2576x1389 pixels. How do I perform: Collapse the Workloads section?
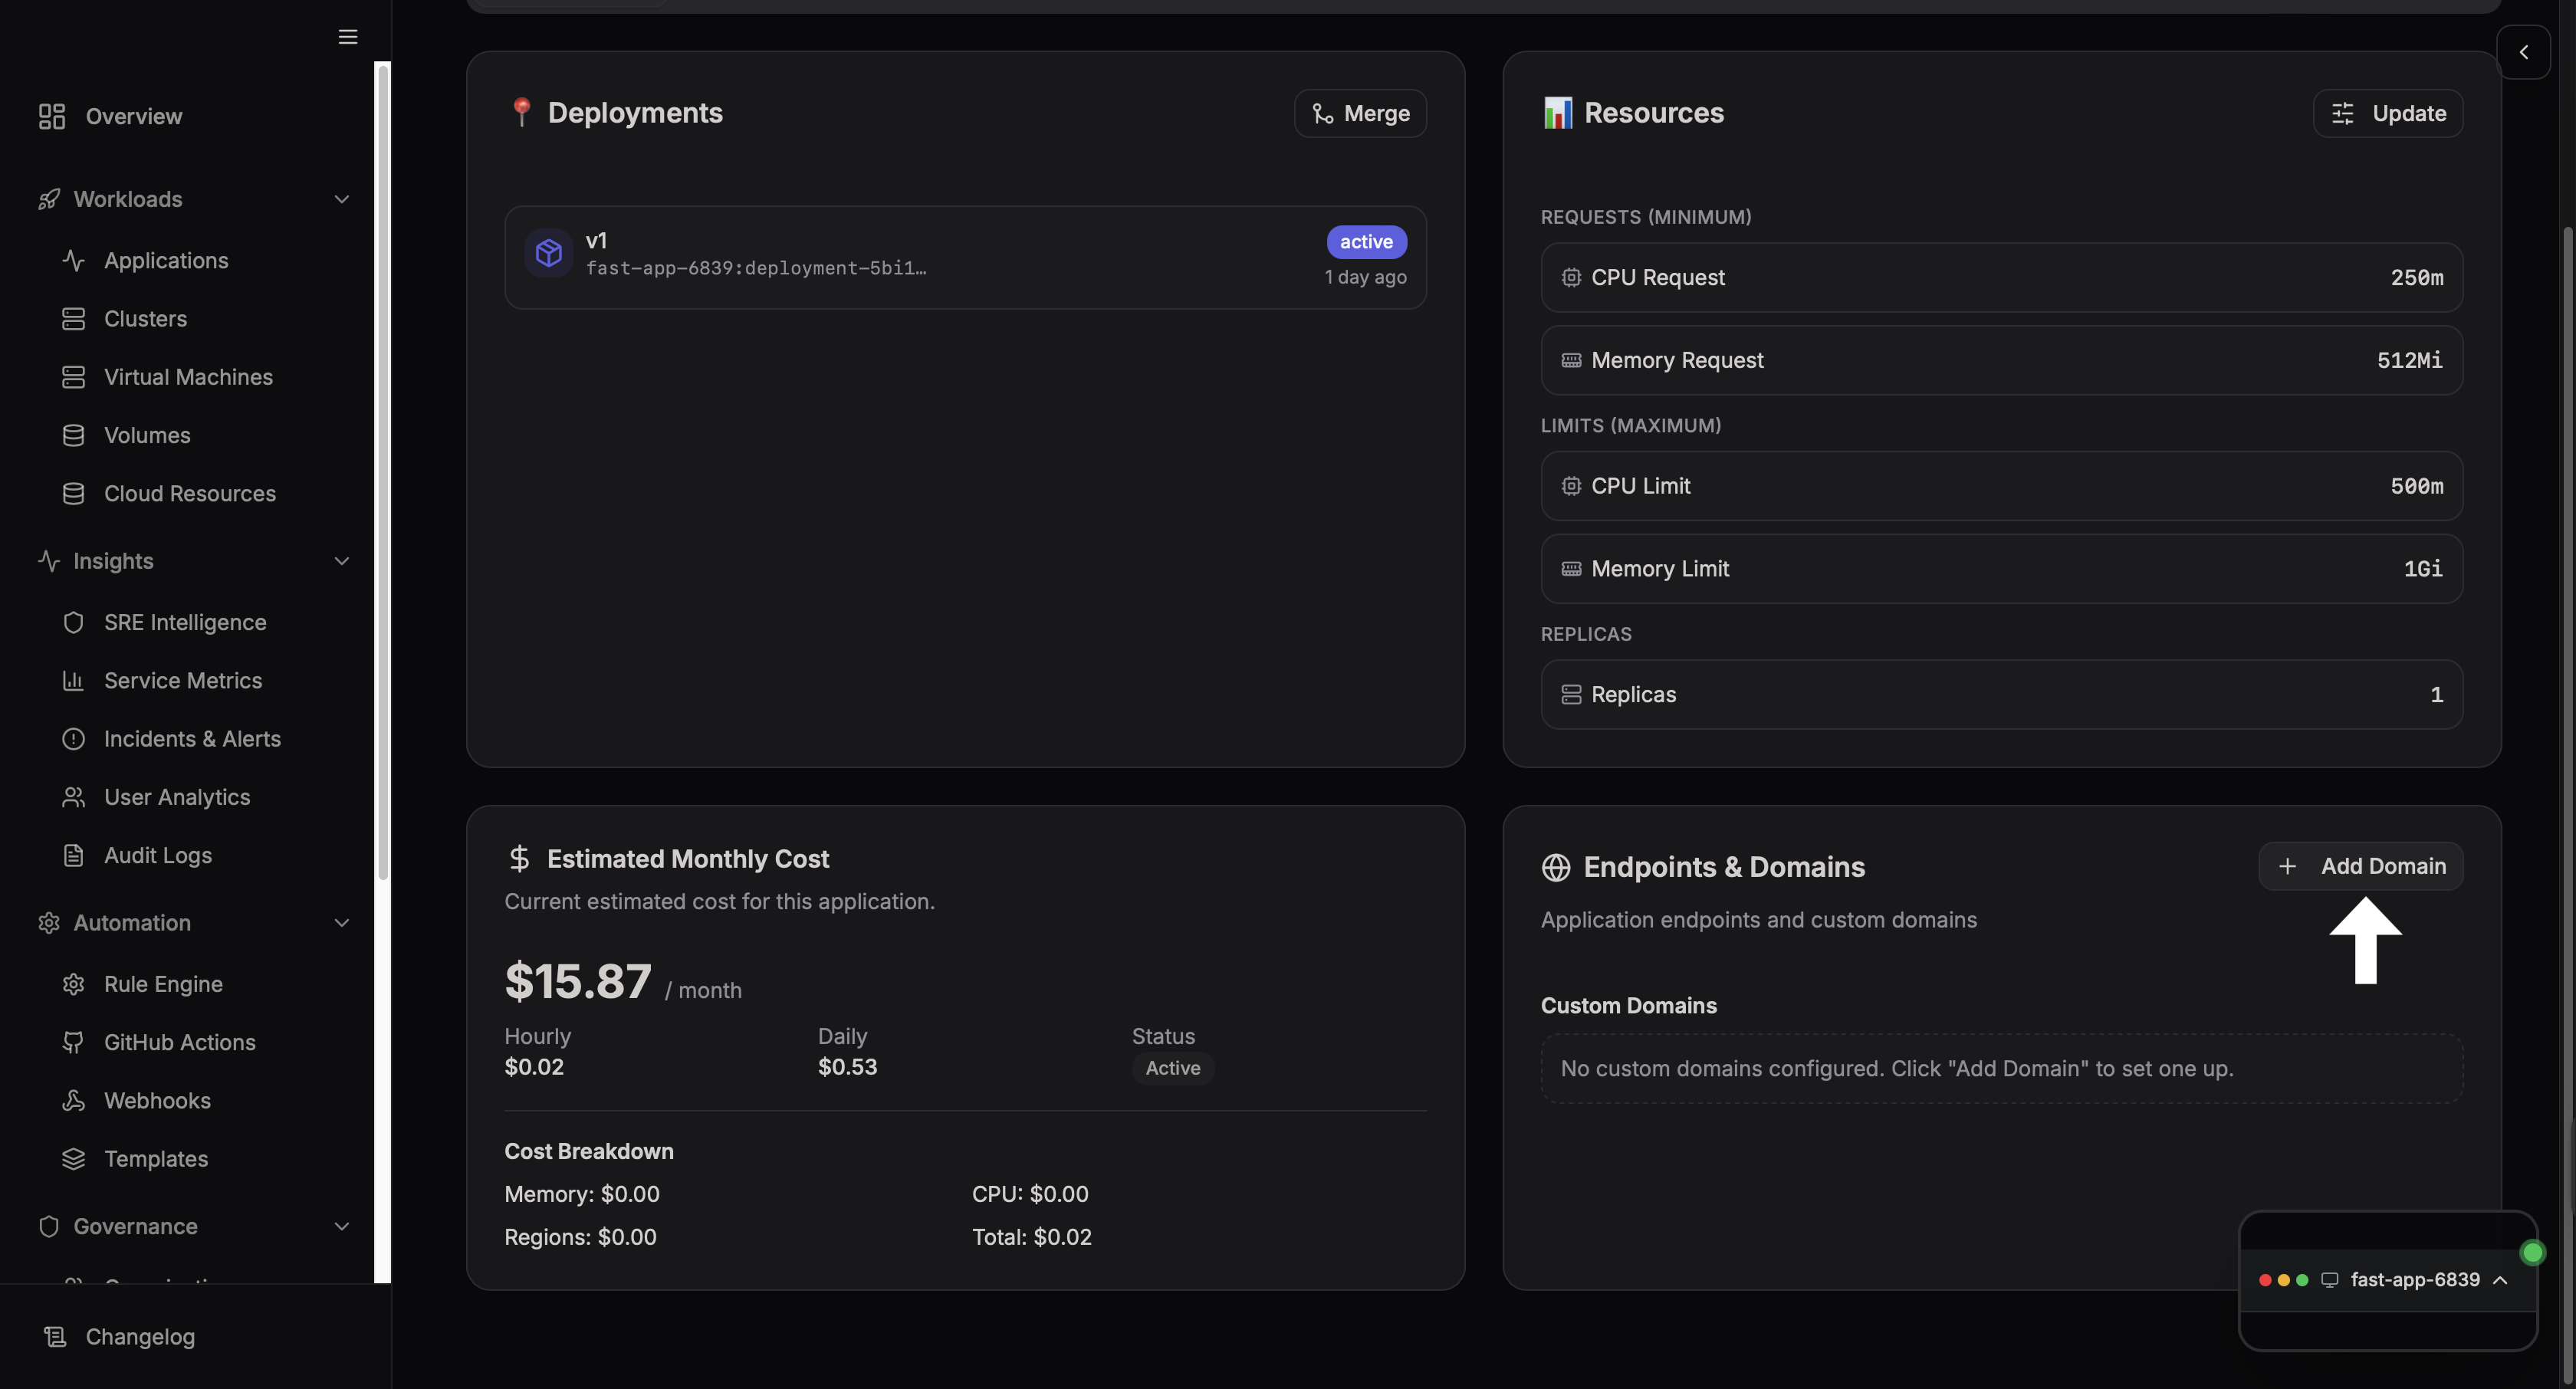(342, 199)
